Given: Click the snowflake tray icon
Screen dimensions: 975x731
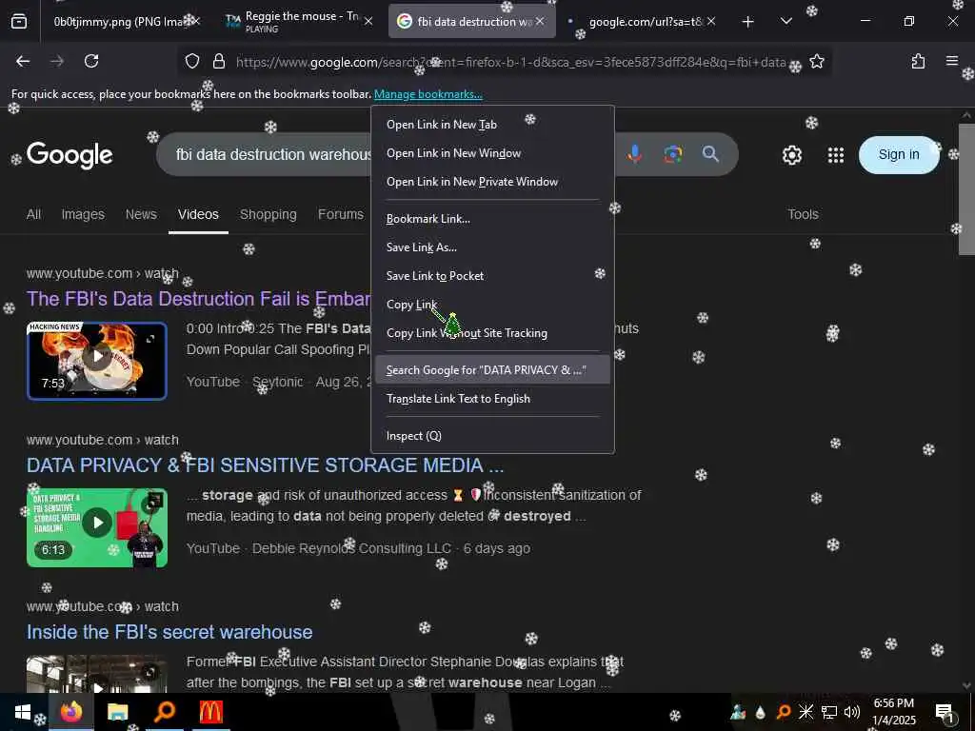Looking at the screenshot, I should [x=806, y=712].
